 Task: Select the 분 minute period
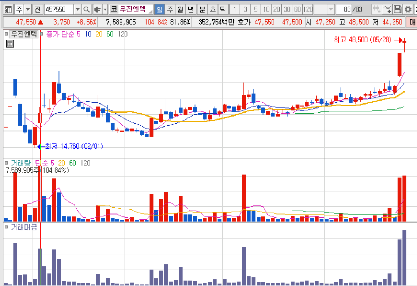(202, 10)
